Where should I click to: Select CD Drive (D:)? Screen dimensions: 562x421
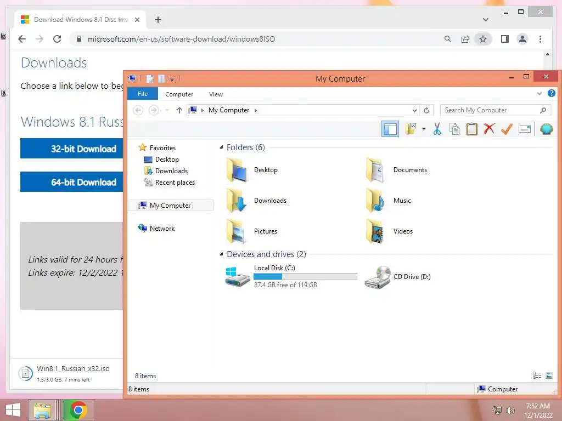pos(398,277)
